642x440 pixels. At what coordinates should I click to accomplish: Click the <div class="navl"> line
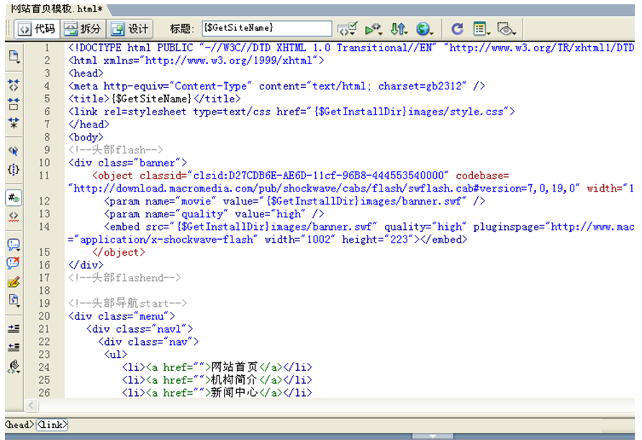(139, 329)
